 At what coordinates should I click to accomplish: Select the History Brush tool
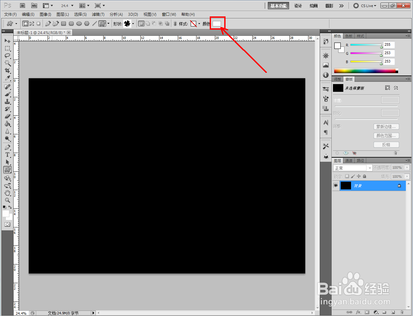[7, 109]
